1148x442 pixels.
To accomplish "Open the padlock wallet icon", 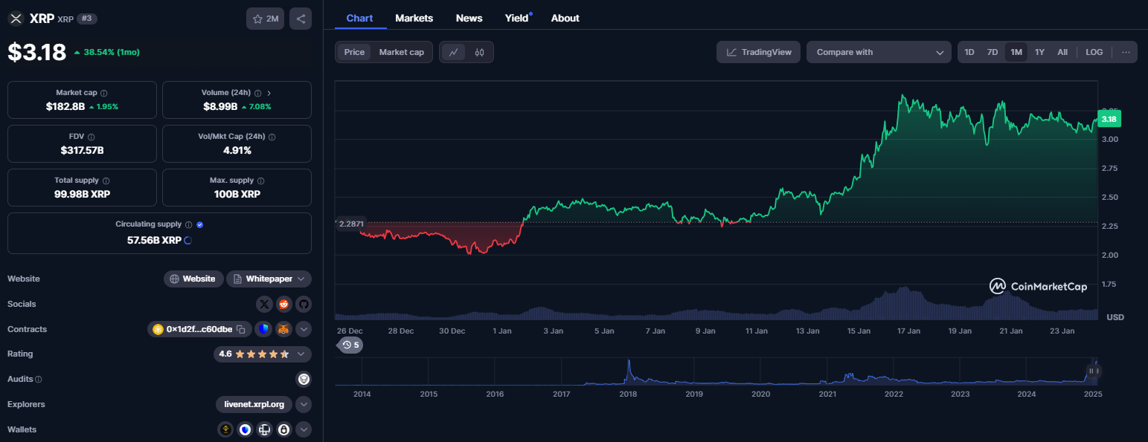I will coord(283,429).
